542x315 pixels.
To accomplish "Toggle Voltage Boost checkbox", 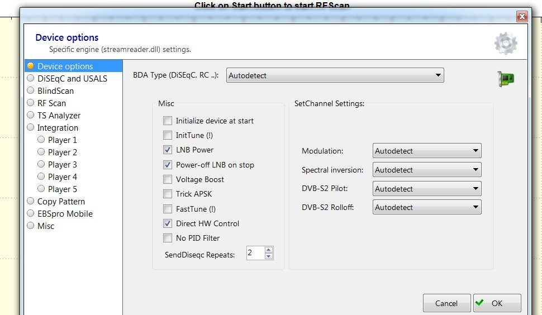I will (168, 179).
